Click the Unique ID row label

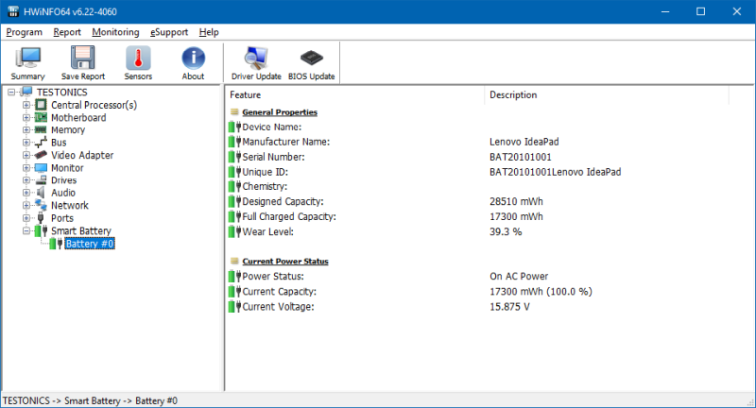tap(265, 172)
